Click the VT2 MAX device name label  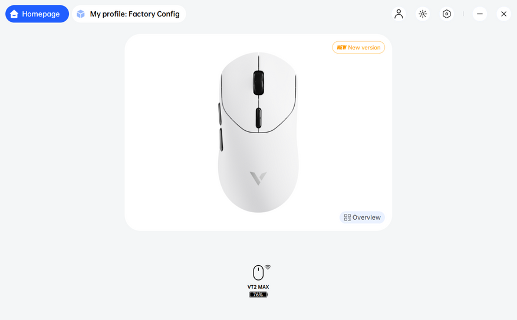coord(258,287)
